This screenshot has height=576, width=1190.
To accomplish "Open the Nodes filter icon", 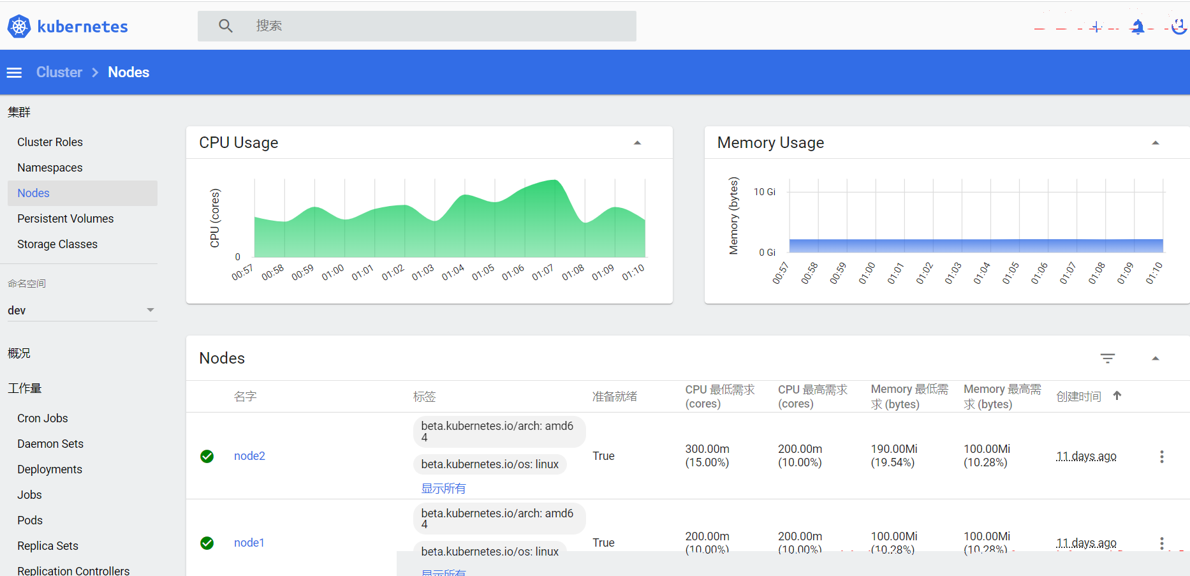I will tap(1108, 358).
